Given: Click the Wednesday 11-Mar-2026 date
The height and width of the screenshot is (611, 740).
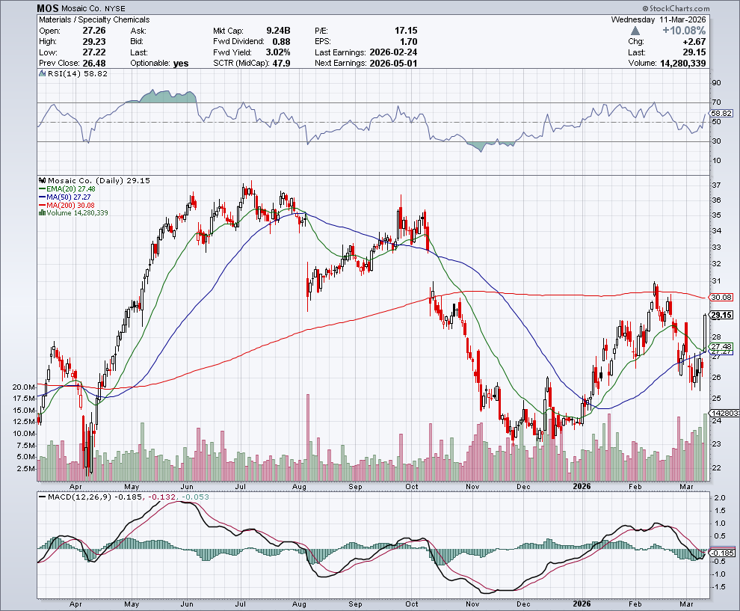Looking at the screenshot, I should pos(659,20).
